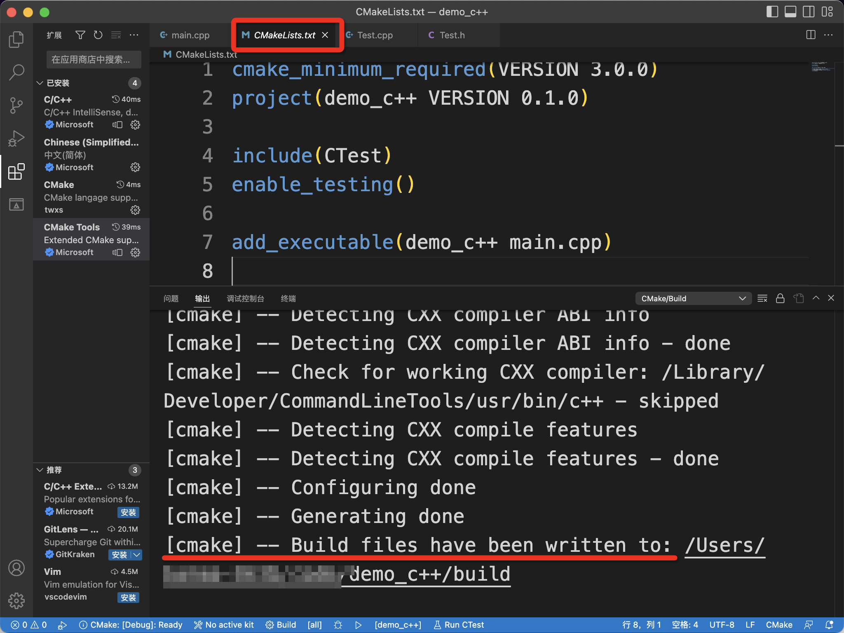The image size is (844, 633).
Task: Open the Search view in activity bar
Action: point(16,72)
